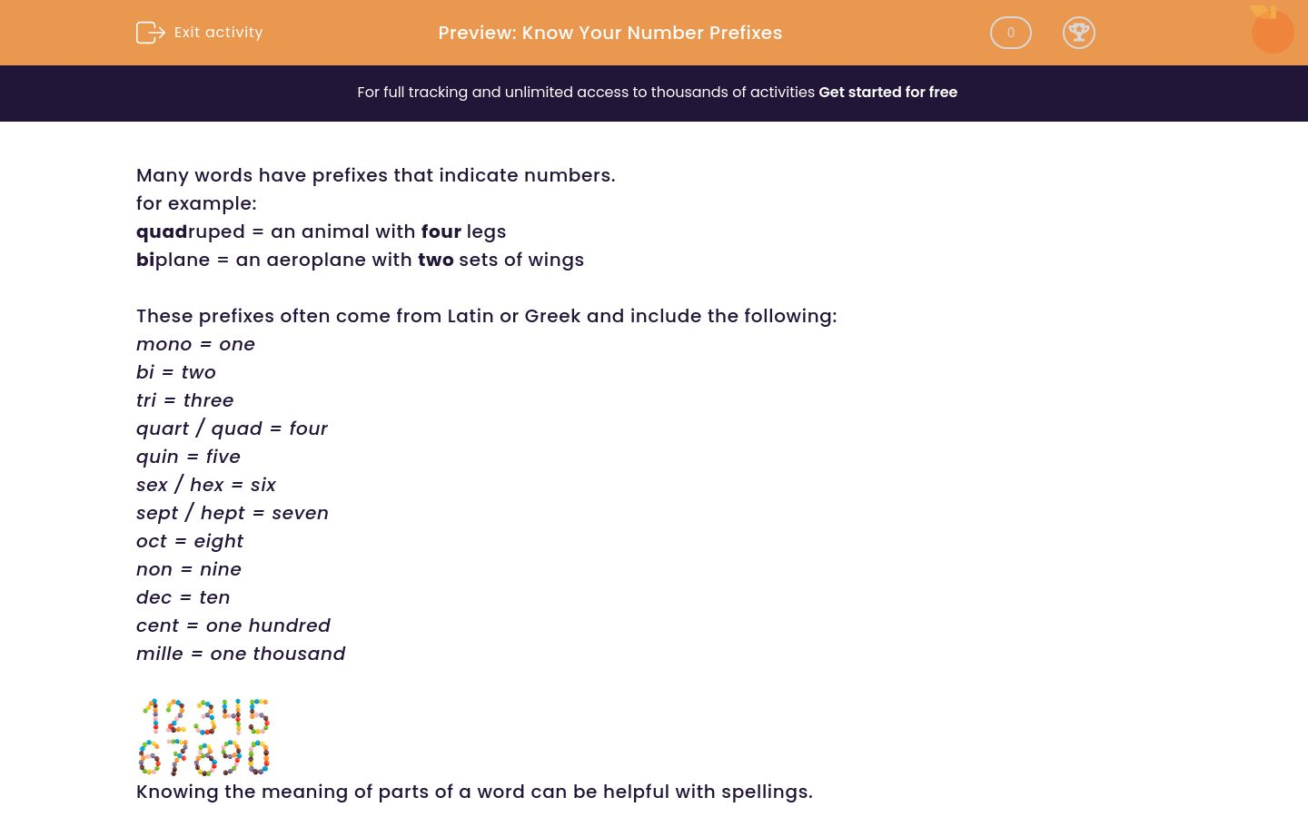The height and width of the screenshot is (817, 1308).
Task: Select the line dec = ten
Action: point(183,597)
